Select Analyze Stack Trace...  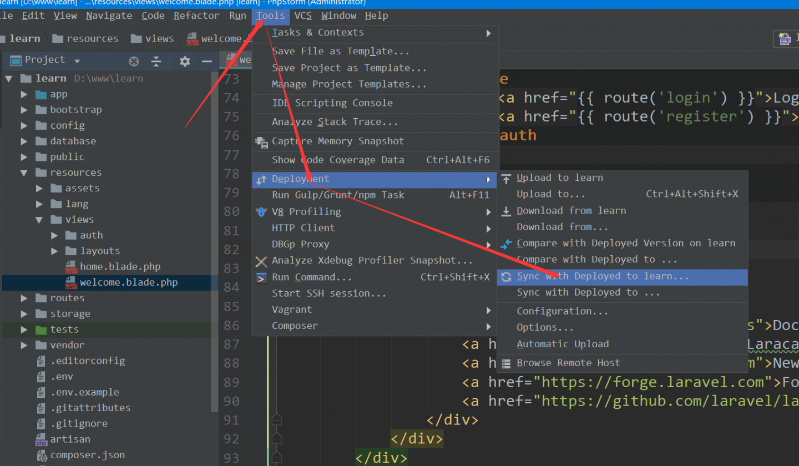376,122
